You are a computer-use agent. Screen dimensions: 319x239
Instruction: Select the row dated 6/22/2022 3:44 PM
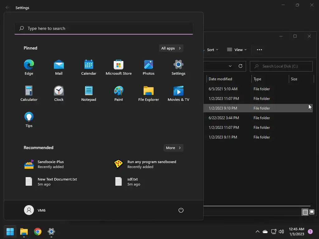258,118
